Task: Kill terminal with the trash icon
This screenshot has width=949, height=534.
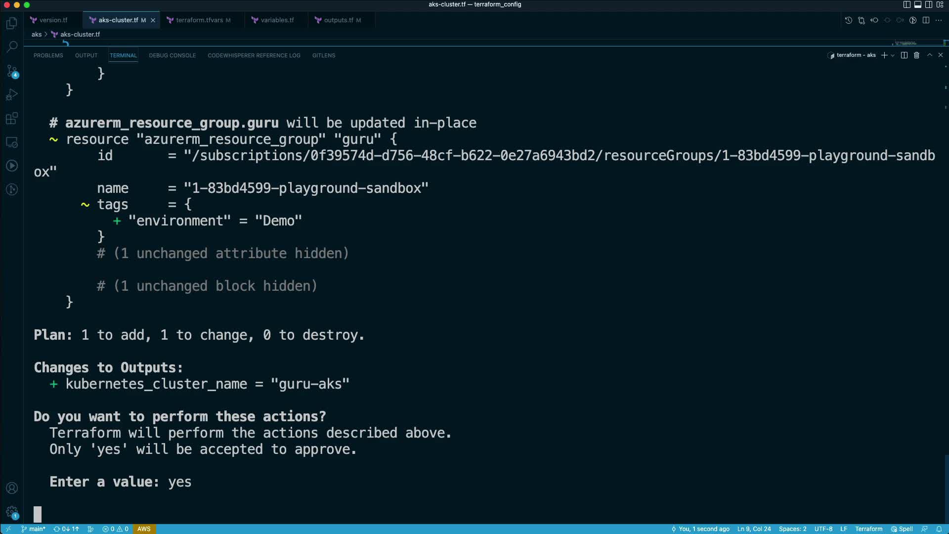Action: pos(916,55)
